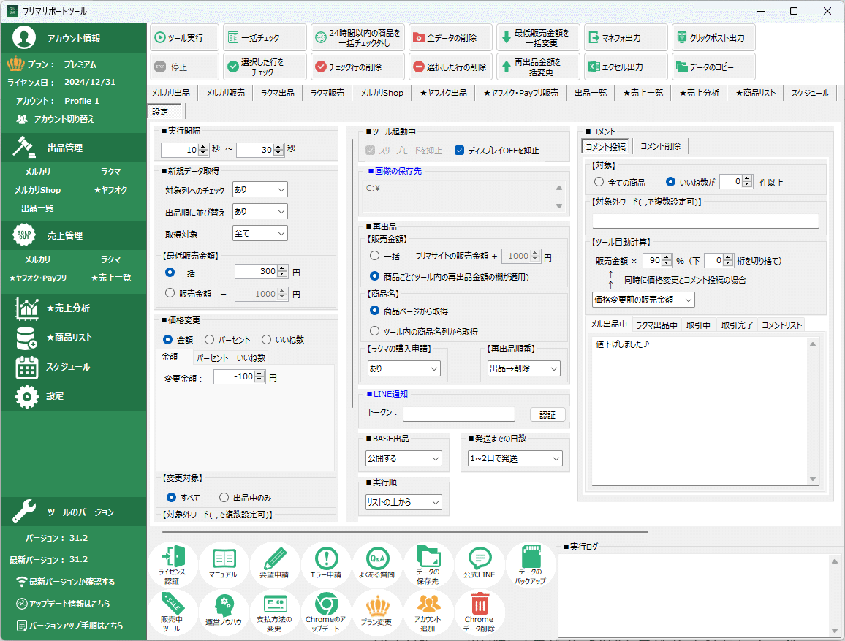Open the 発送までの日数 dropdown
Viewport: 845px width, 641px height.
[x=516, y=458]
